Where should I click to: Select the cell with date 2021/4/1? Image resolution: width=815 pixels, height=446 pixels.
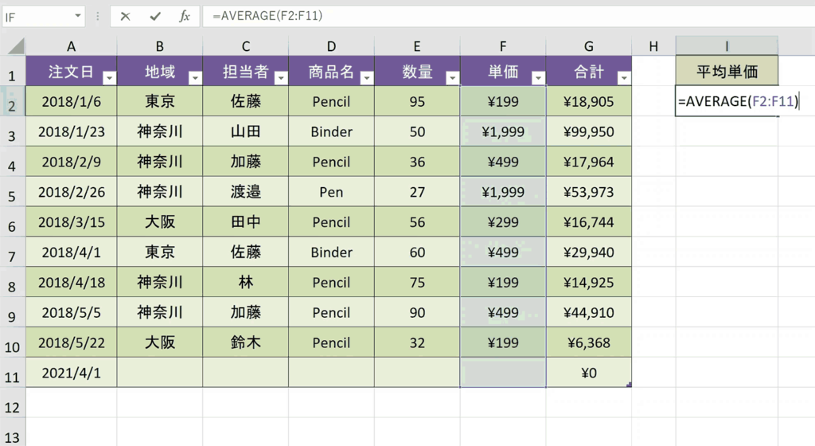point(71,373)
